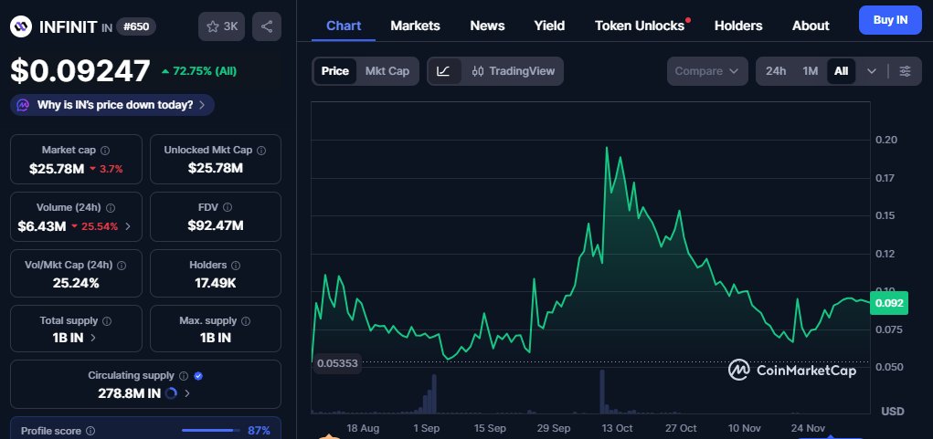Open the Token Unlocks tab
This screenshot has height=439, width=933.
click(640, 26)
